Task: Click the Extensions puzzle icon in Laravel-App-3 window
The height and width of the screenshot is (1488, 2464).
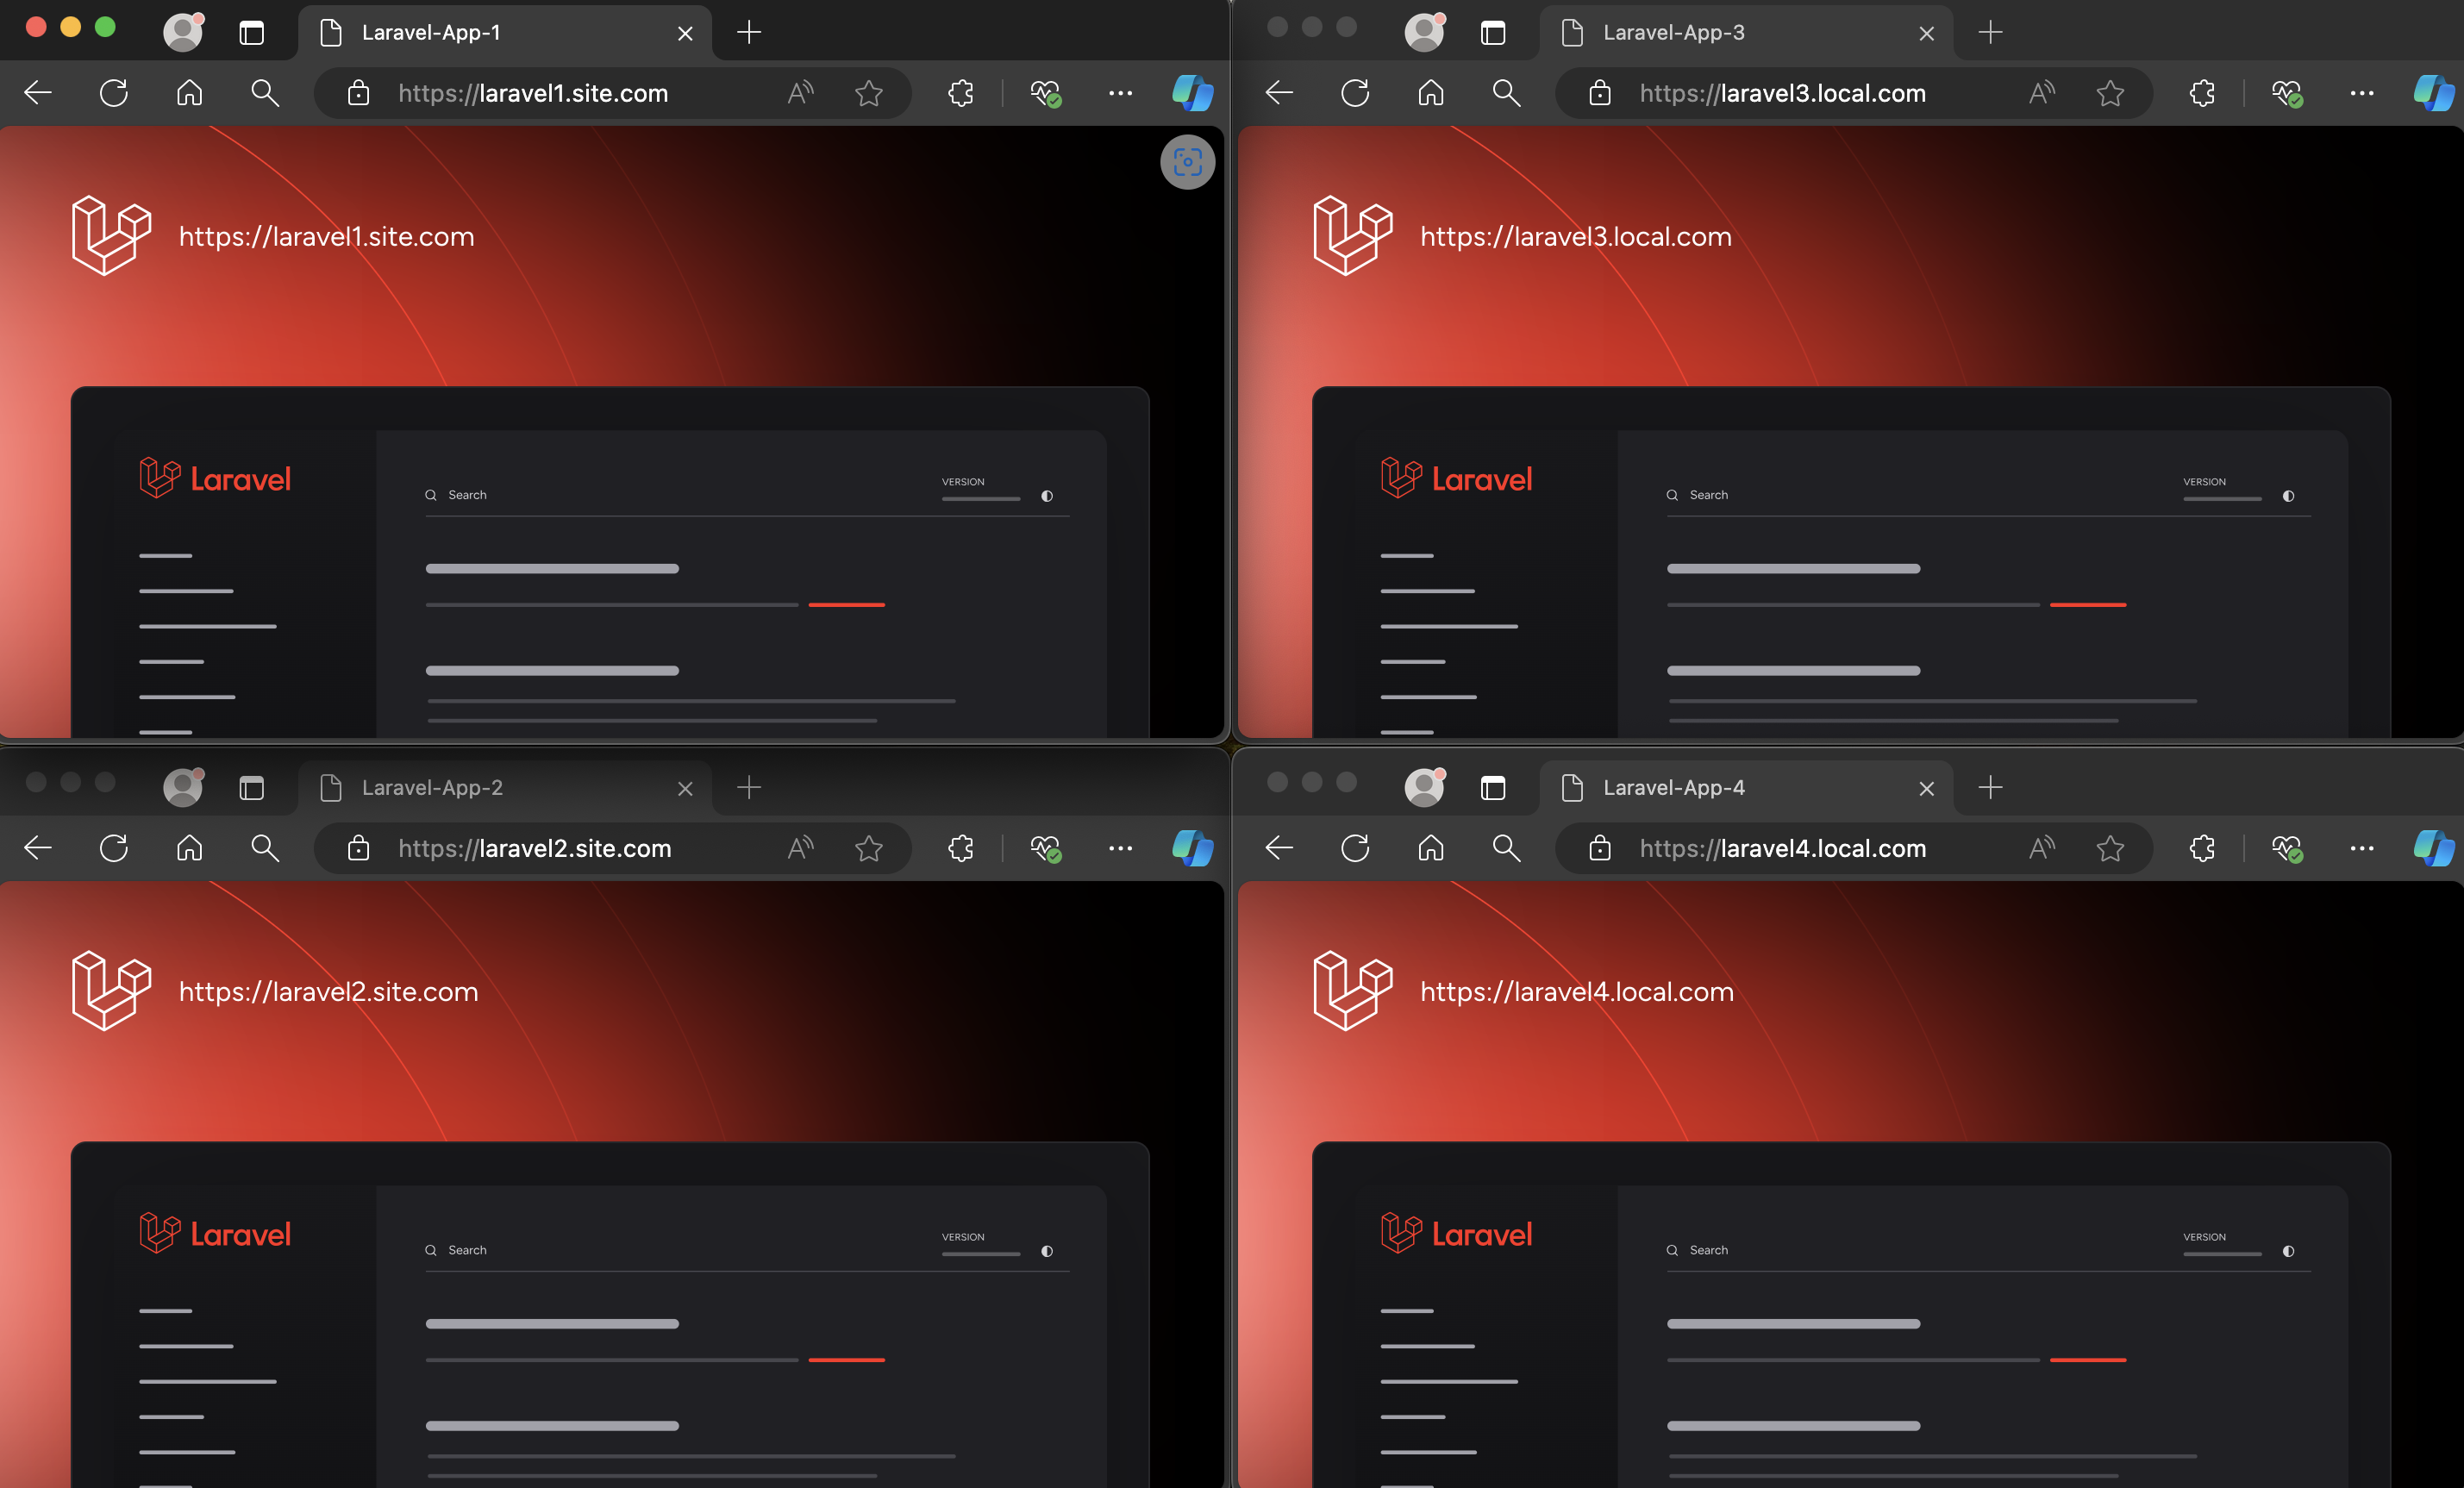Action: click(2203, 93)
